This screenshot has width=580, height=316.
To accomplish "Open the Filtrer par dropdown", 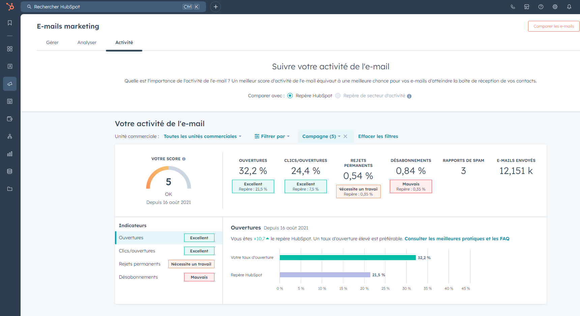I will point(272,136).
